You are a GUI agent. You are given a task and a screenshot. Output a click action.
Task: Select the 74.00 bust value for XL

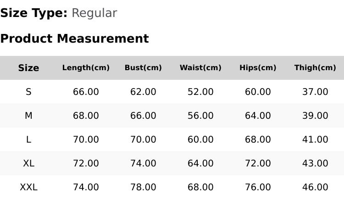pos(143,163)
